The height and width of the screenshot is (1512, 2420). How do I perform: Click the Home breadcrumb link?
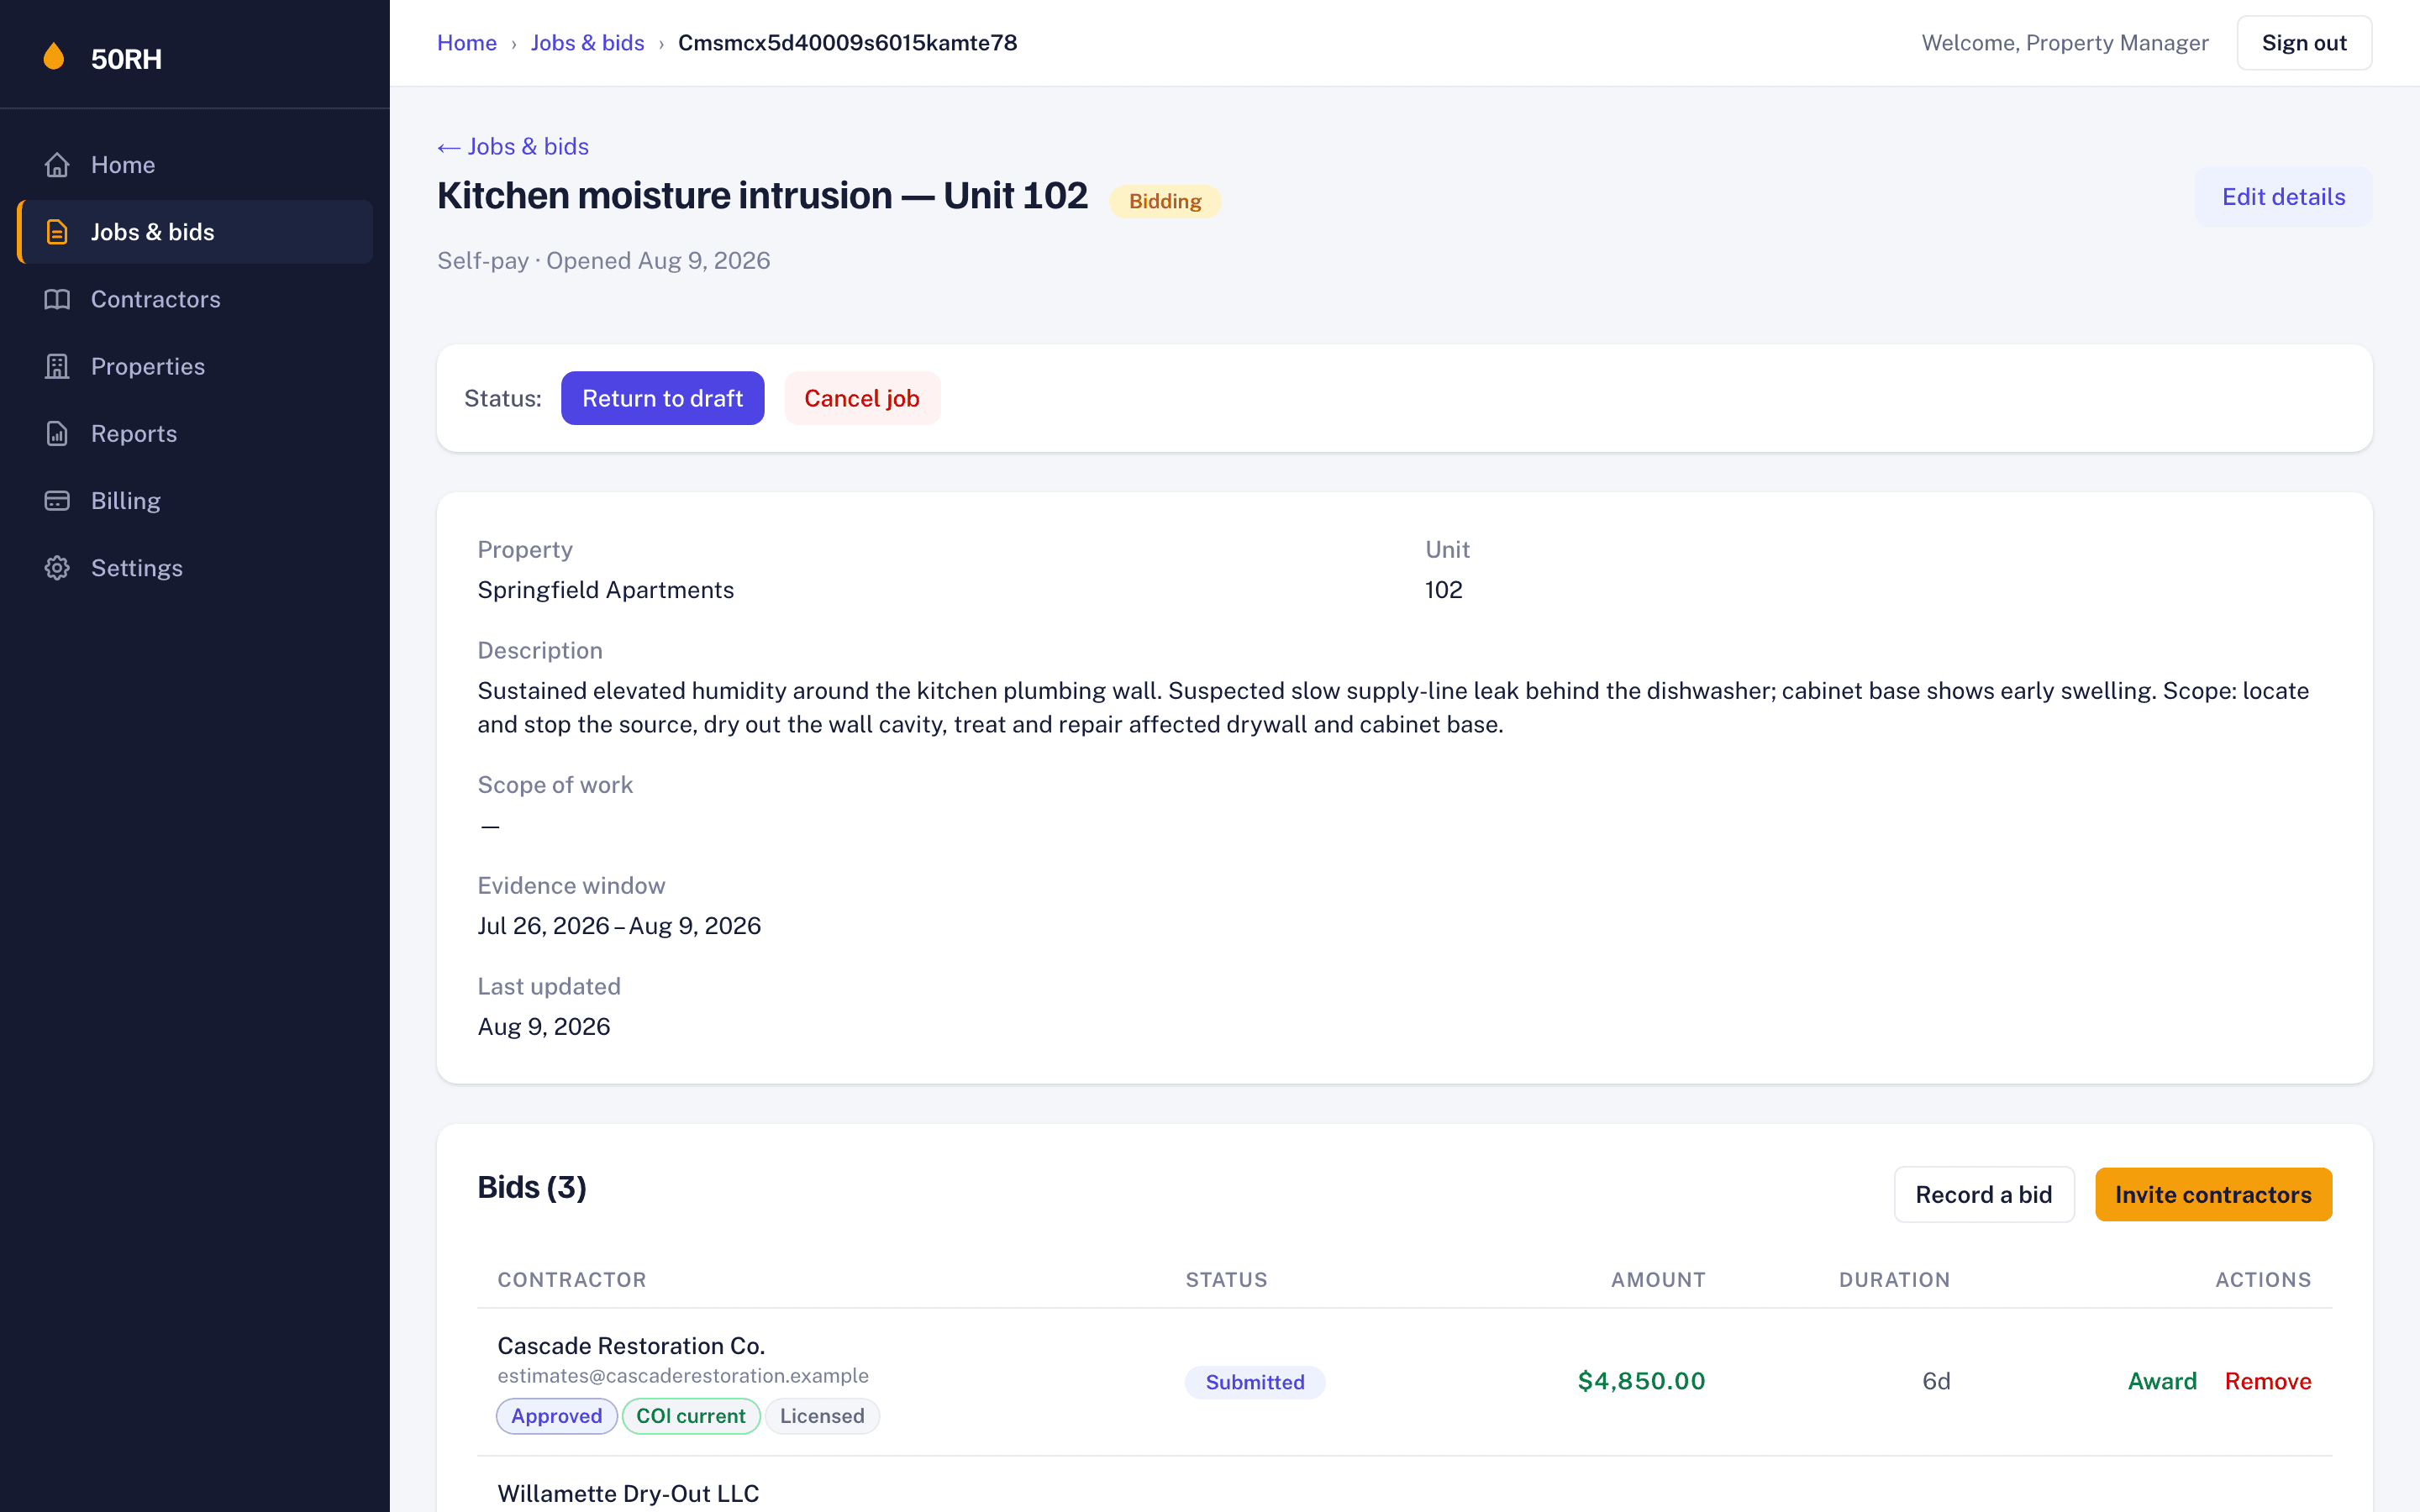pyautogui.click(x=467, y=43)
